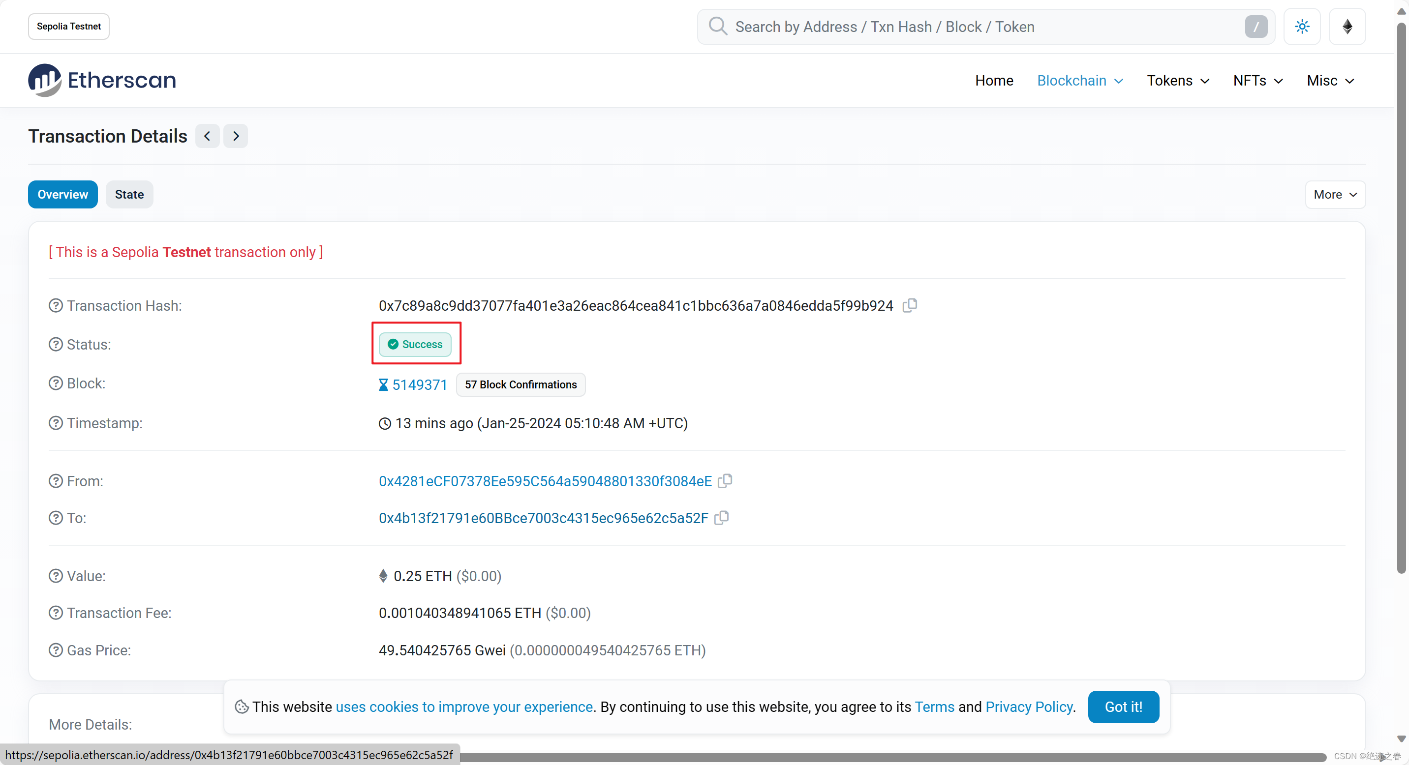The width and height of the screenshot is (1409, 765).
Task: Expand the More options dropdown
Action: [x=1335, y=195]
